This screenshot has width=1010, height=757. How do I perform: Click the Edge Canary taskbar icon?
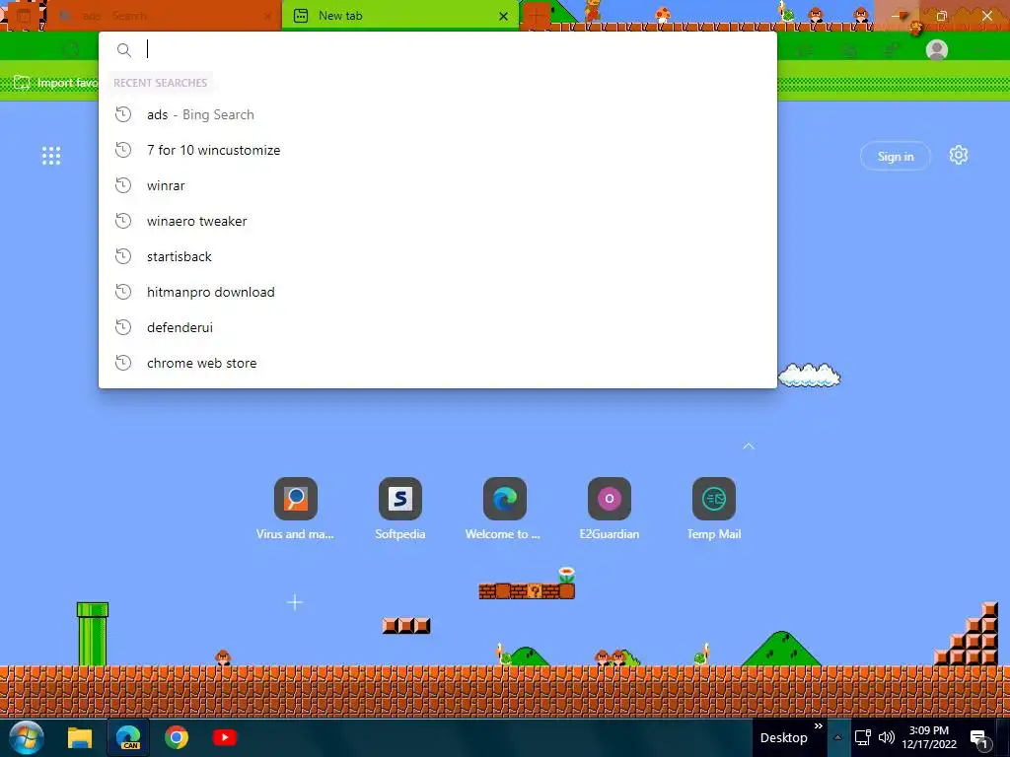128,737
